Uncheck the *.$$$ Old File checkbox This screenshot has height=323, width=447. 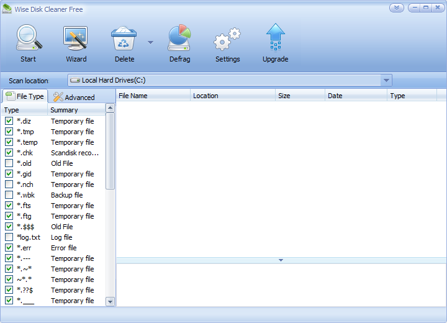[9, 226]
